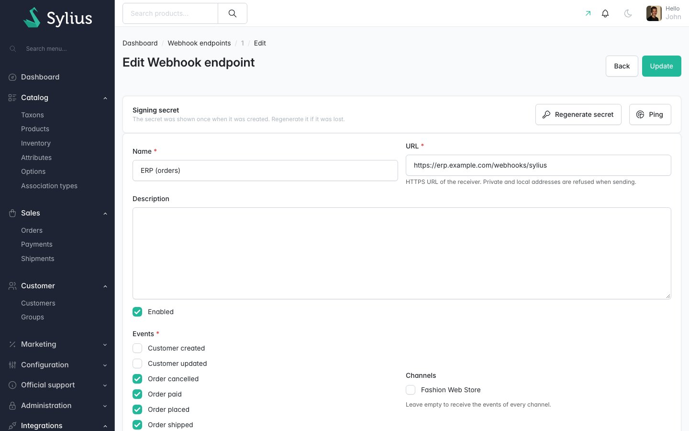Click the Official support info icon

12,385
